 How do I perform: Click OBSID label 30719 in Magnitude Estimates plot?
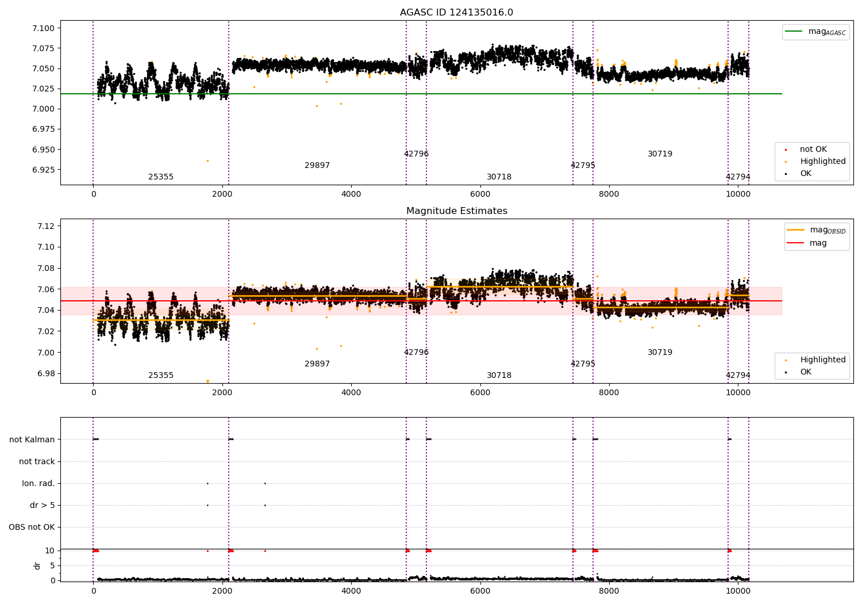click(660, 353)
